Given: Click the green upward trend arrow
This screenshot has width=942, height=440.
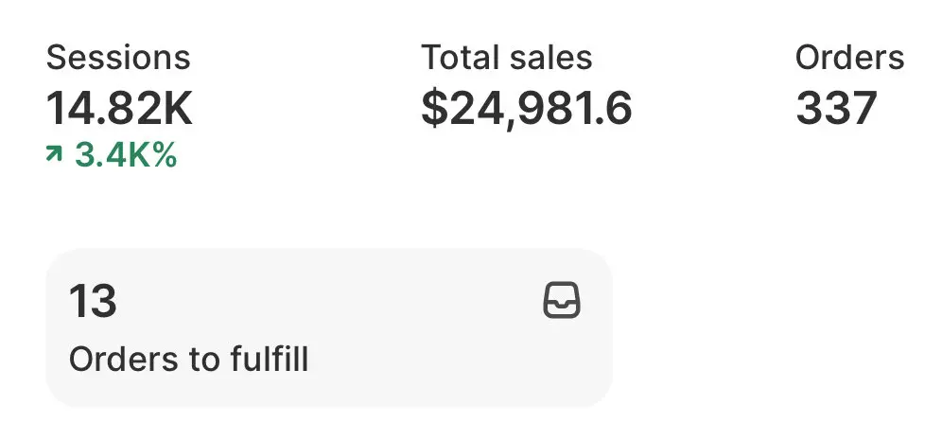Looking at the screenshot, I should 54,155.
